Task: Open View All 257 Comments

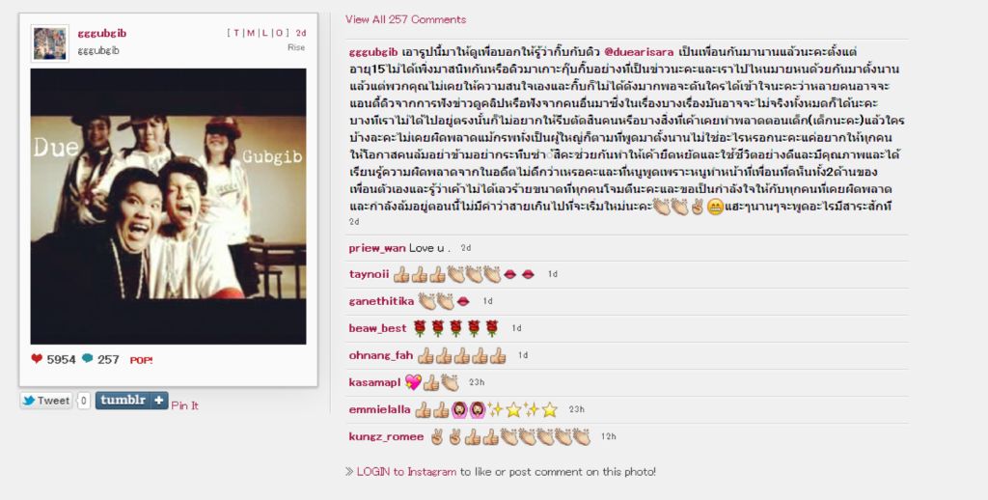Action: click(x=406, y=19)
